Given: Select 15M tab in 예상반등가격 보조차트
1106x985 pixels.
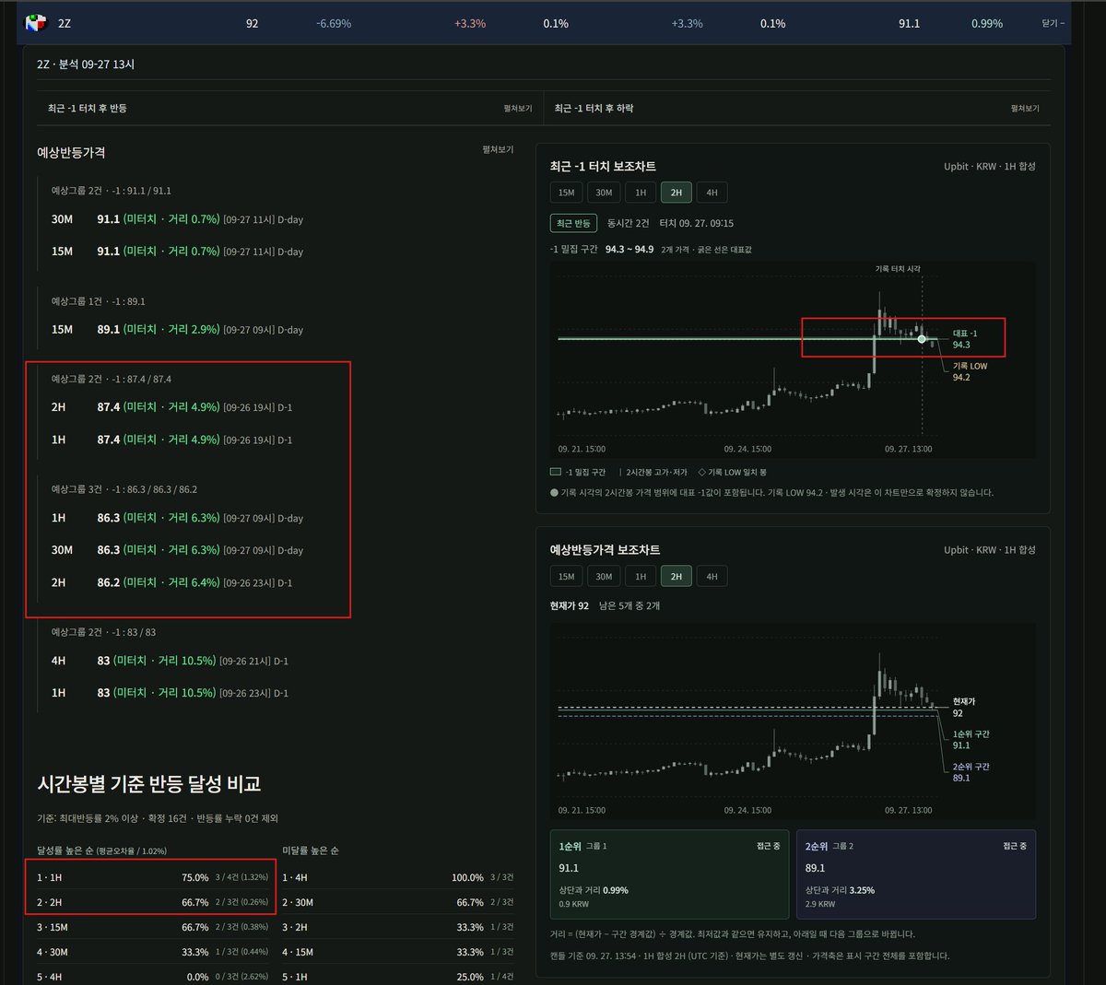Looking at the screenshot, I should pyautogui.click(x=566, y=576).
